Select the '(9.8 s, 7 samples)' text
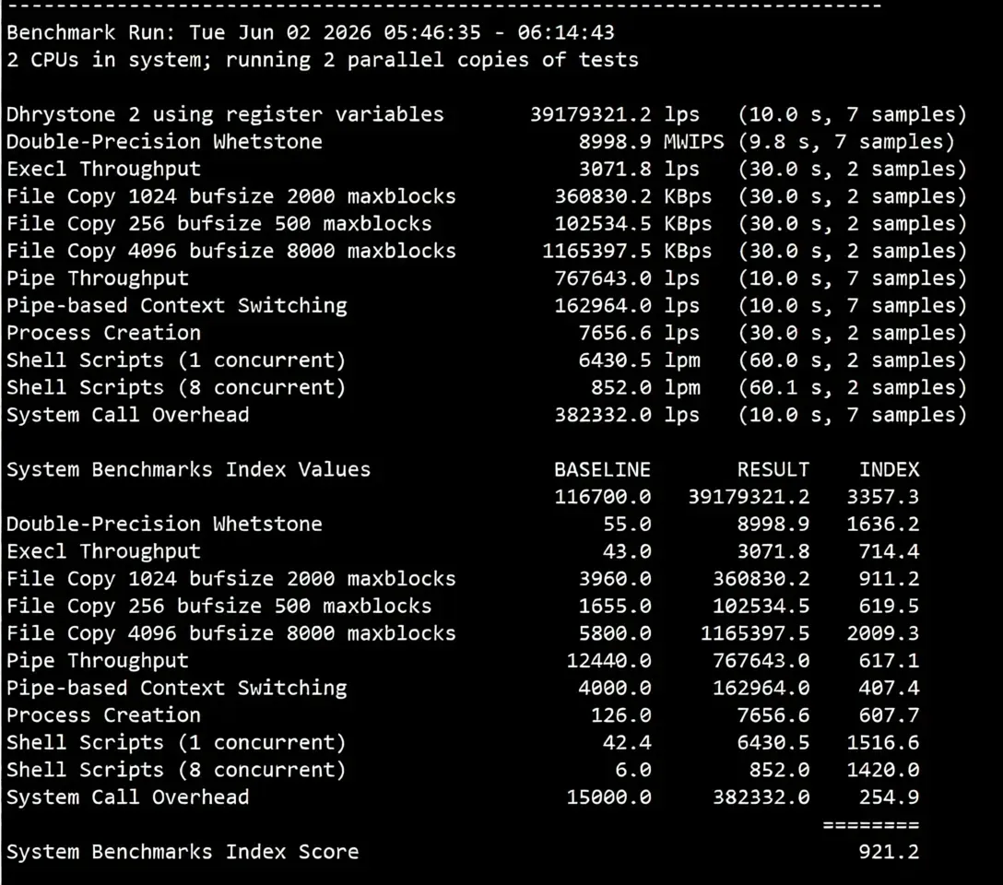This screenshot has width=1003, height=885. pos(845,141)
